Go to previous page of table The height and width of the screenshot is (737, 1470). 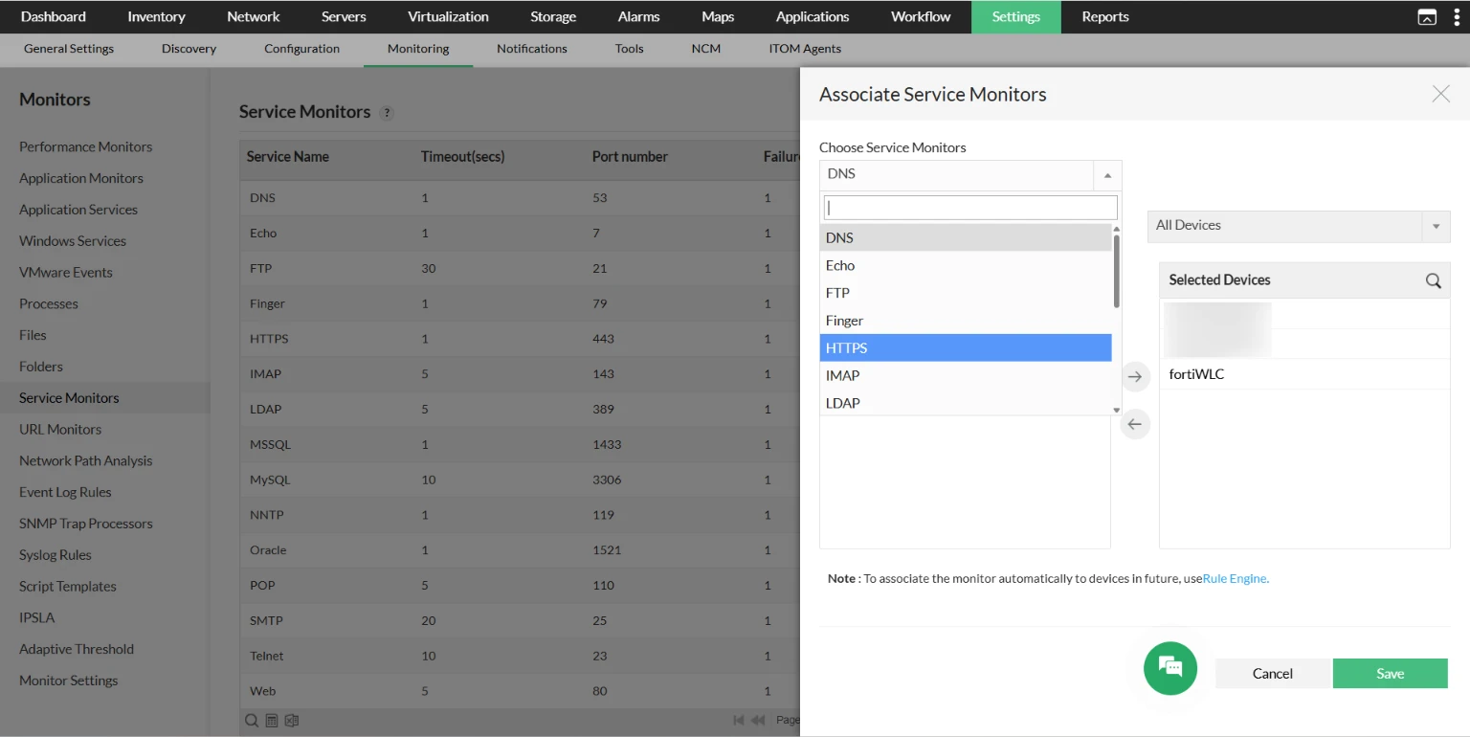pyautogui.click(x=758, y=720)
